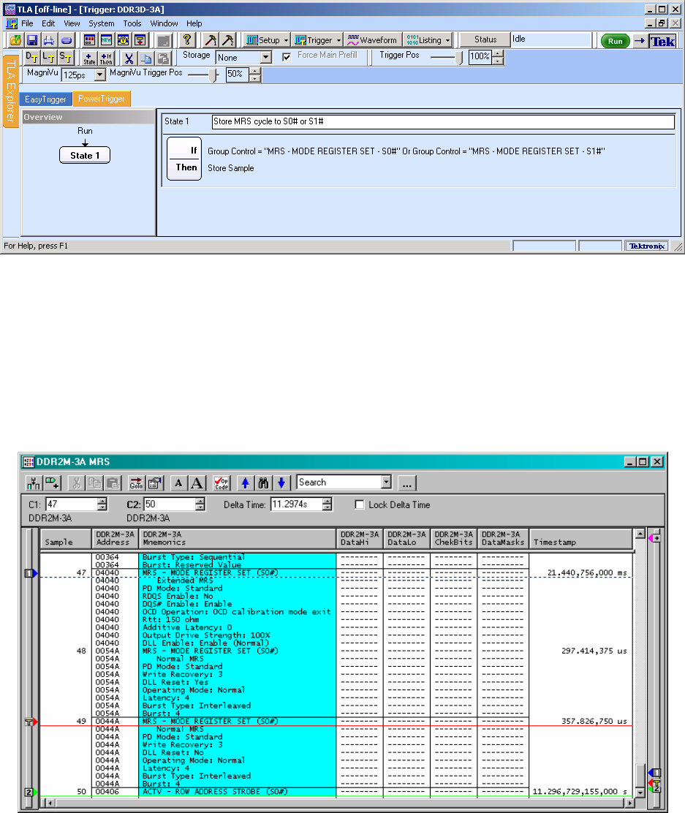Click the Add Column icon in listing toolbar
685x813 pixels.
[53, 483]
